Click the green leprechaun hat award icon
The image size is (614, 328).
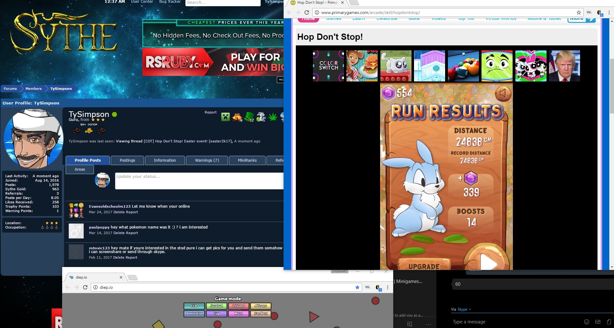tap(249, 117)
